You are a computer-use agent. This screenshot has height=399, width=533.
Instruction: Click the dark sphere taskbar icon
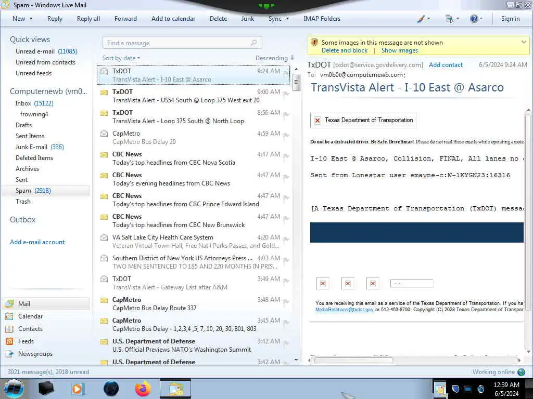pos(111,389)
